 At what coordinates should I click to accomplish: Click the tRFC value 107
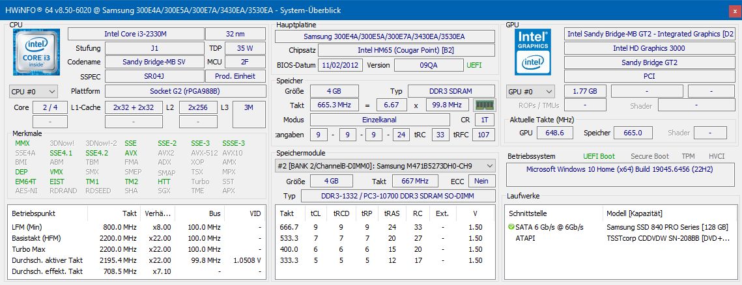(x=483, y=135)
